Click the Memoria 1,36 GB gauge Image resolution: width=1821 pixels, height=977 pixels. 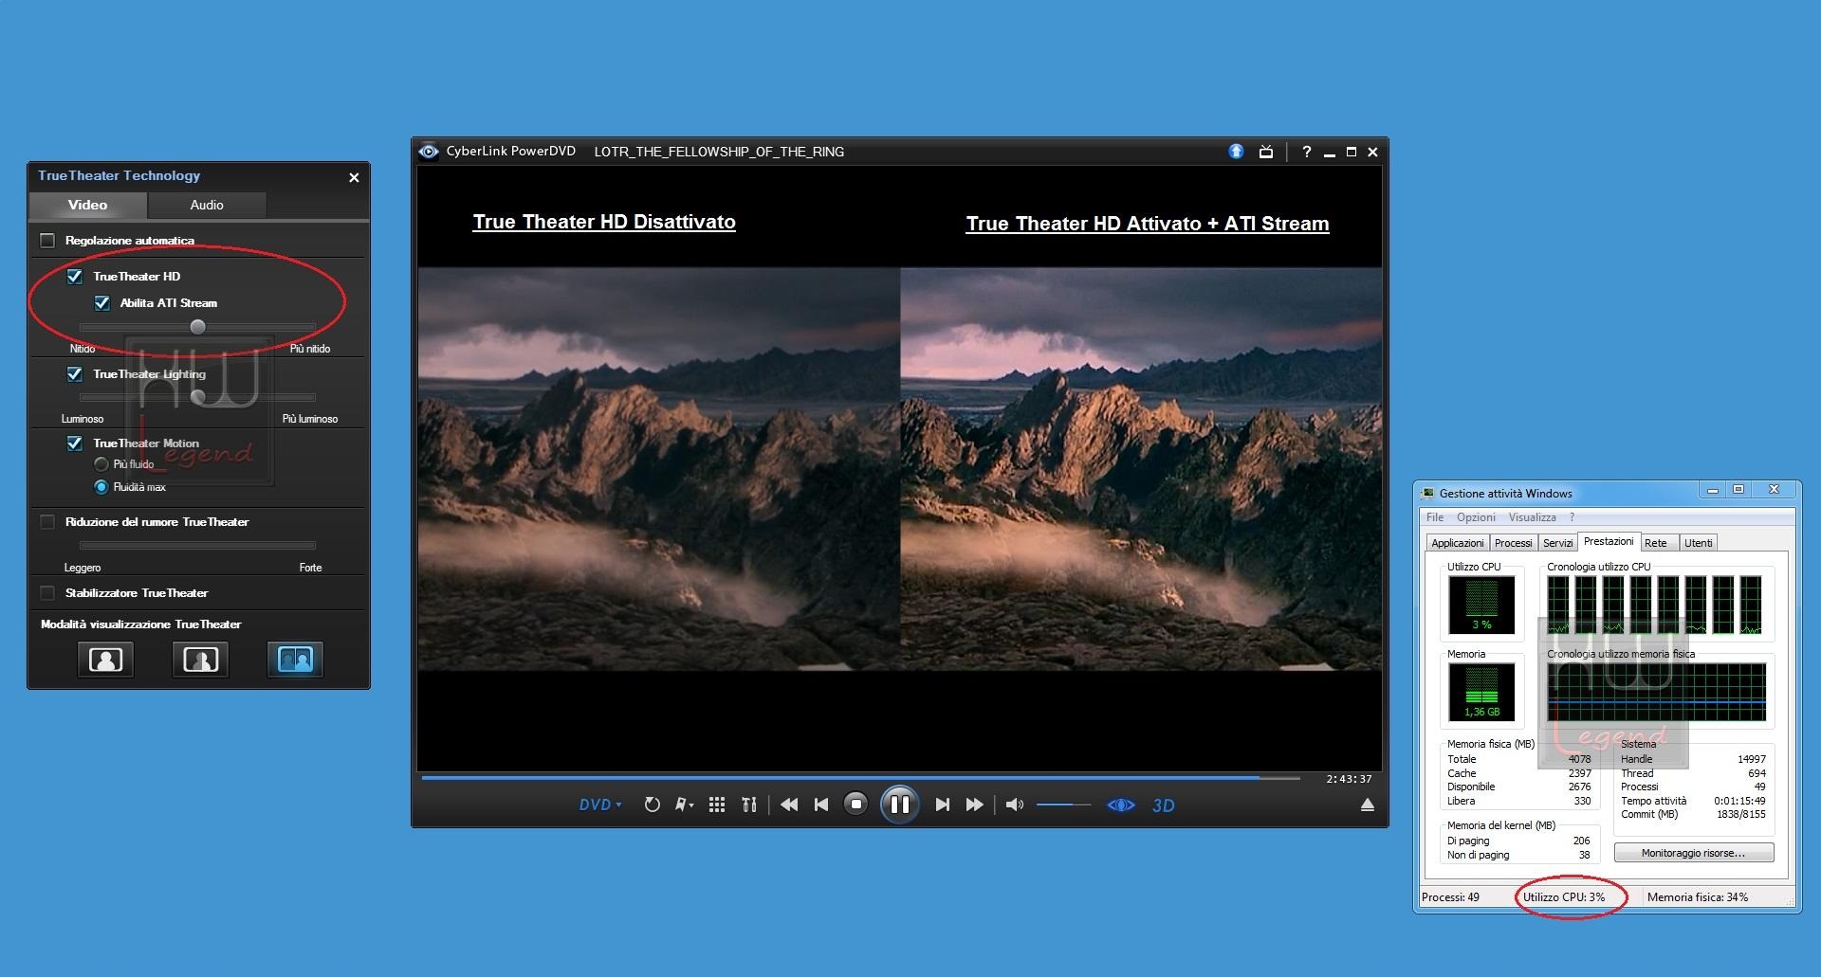click(x=1481, y=692)
